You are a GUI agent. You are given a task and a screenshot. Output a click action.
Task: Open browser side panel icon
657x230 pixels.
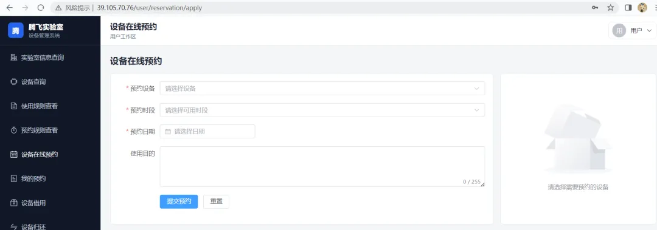tap(628, 7)
